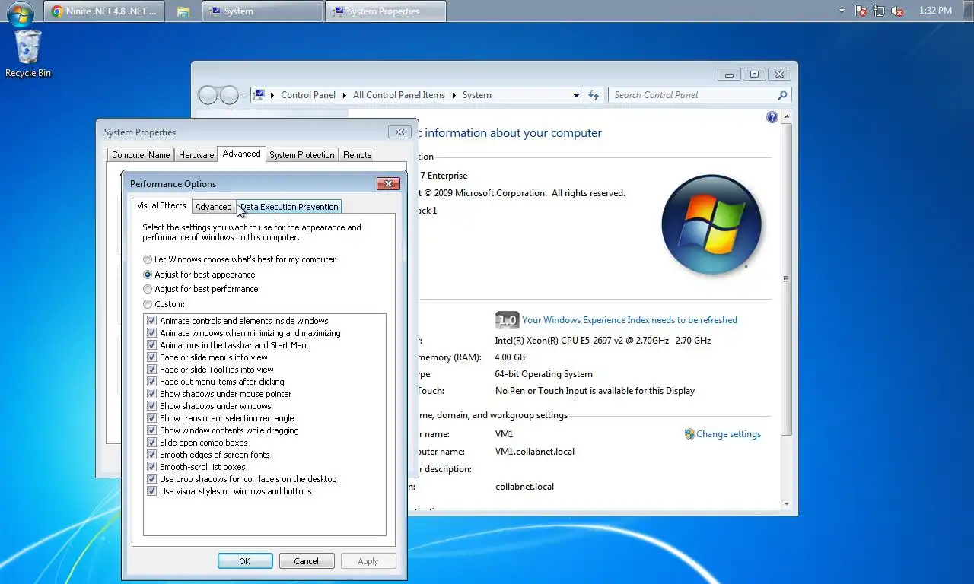Open Windows Explorer from the taskbar
This screenshot has width=974, height=584.
click(x=183, y=11)
